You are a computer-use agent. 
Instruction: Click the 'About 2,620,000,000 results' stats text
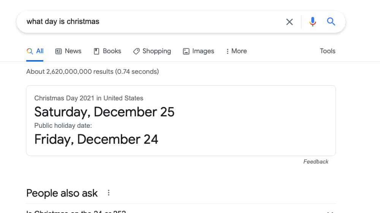point(92,72)
